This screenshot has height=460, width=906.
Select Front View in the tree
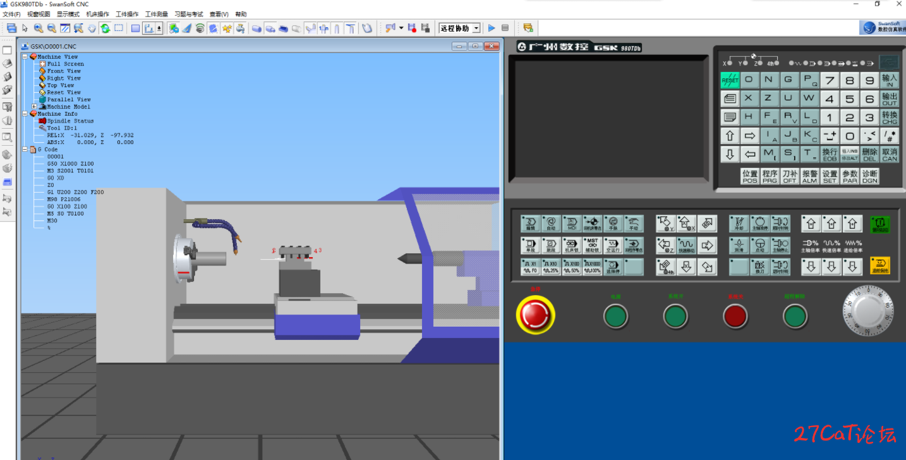tap(64, 71)
